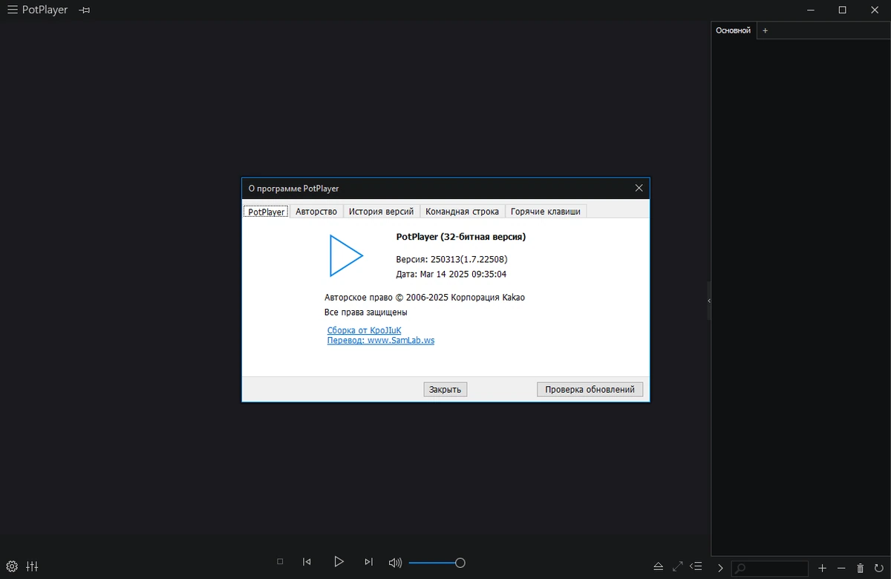Screen dimensions: 891x579
Task: Open the equalizer control panel icon
Action: point(32,566)
